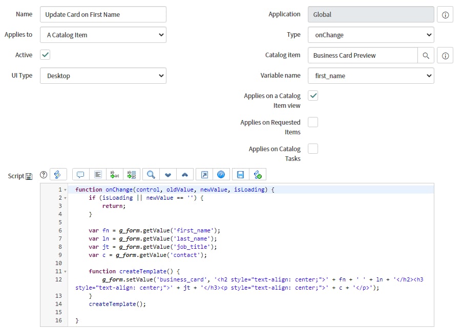This screenshot has width=462, height=331.
Task: Click the toggle comment icon in script toolbar
Action: 80,175
